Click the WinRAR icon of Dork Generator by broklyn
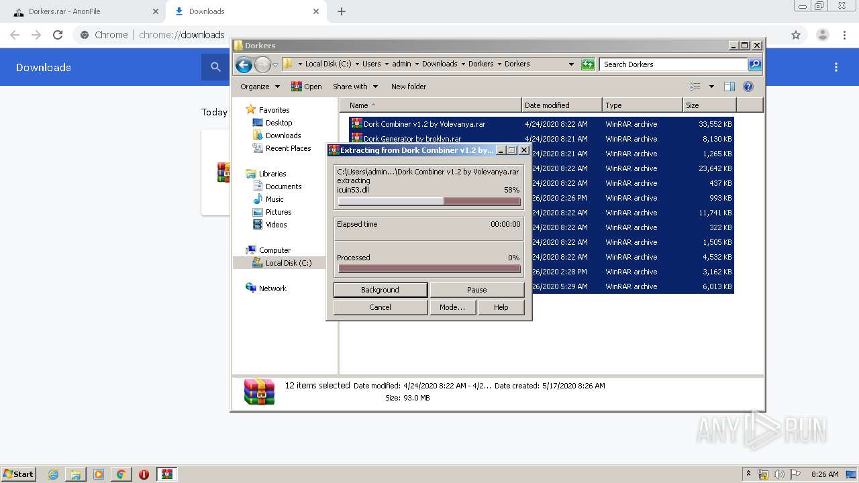Viewport: 859px width, 483px height. tap(357, 139)
